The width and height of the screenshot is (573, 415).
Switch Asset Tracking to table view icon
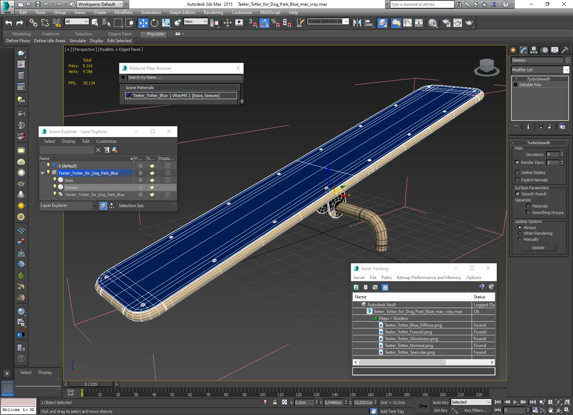[385, 287]
